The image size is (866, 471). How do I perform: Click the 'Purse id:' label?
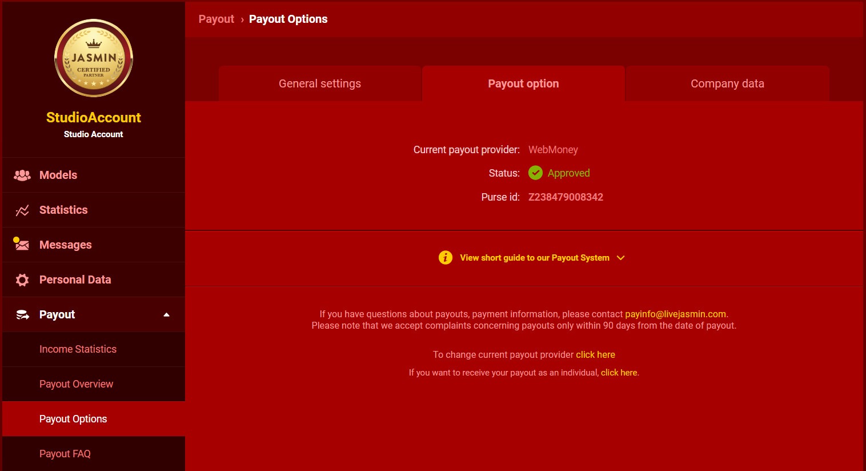pos(500,197)
